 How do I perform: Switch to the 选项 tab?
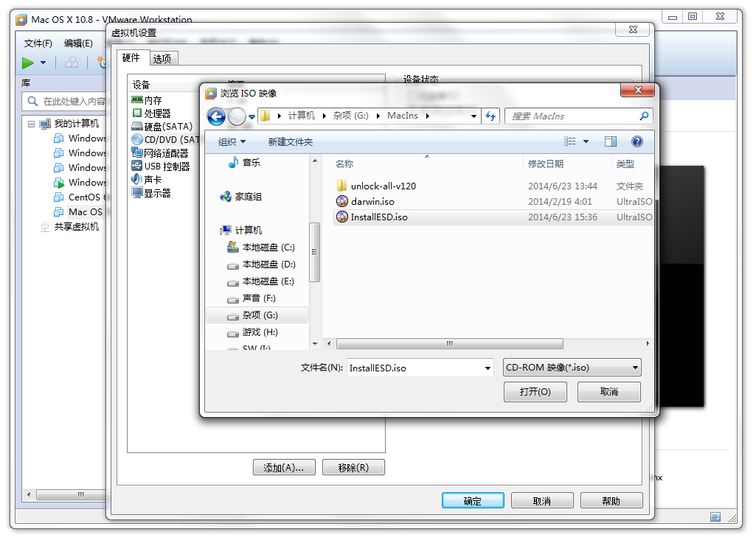(162, 59)
